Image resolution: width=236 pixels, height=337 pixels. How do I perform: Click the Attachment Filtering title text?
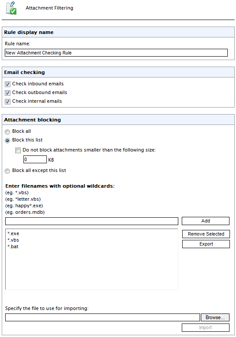click(49, 8)
